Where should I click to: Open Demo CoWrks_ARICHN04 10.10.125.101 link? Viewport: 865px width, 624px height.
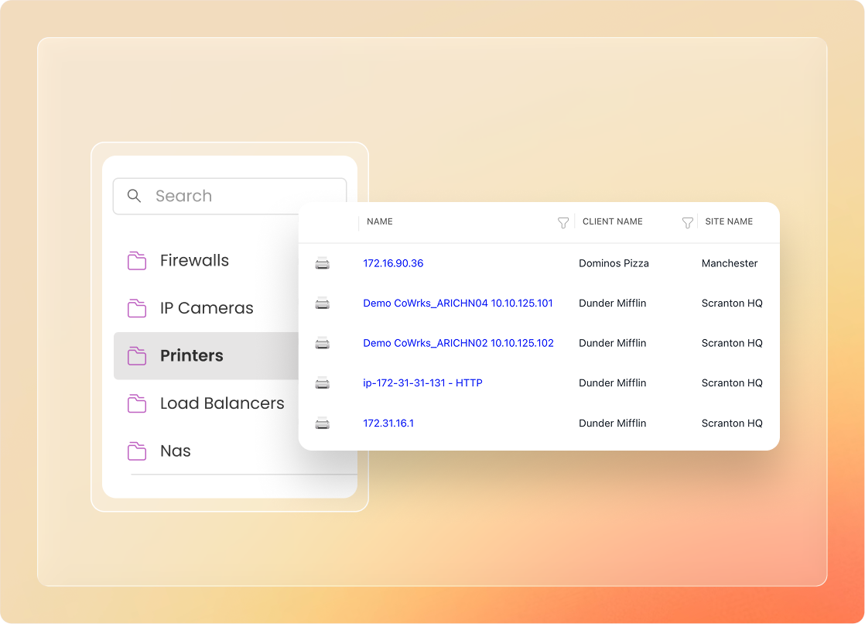458,303
